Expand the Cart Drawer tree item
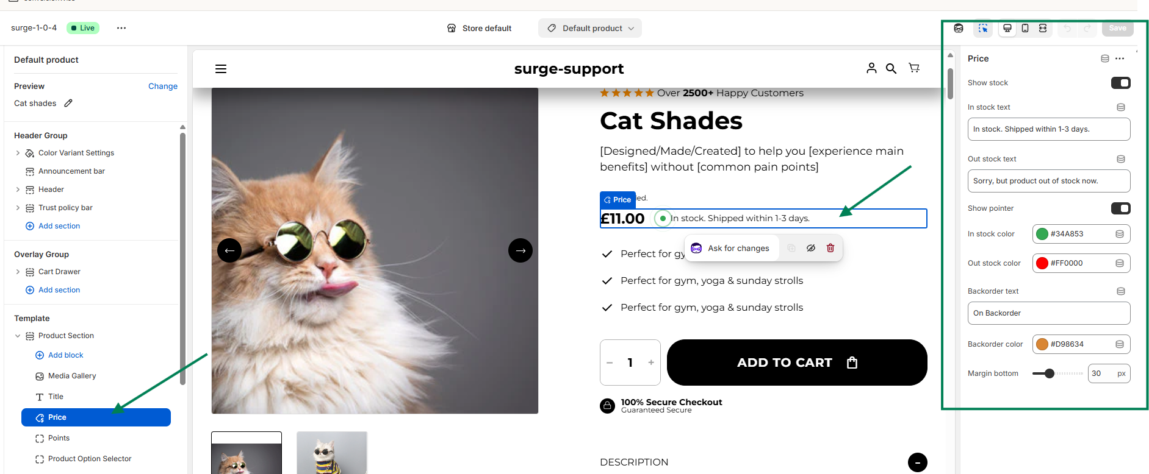This screenshot has height=474, width=1149. (x=18, y=272)
